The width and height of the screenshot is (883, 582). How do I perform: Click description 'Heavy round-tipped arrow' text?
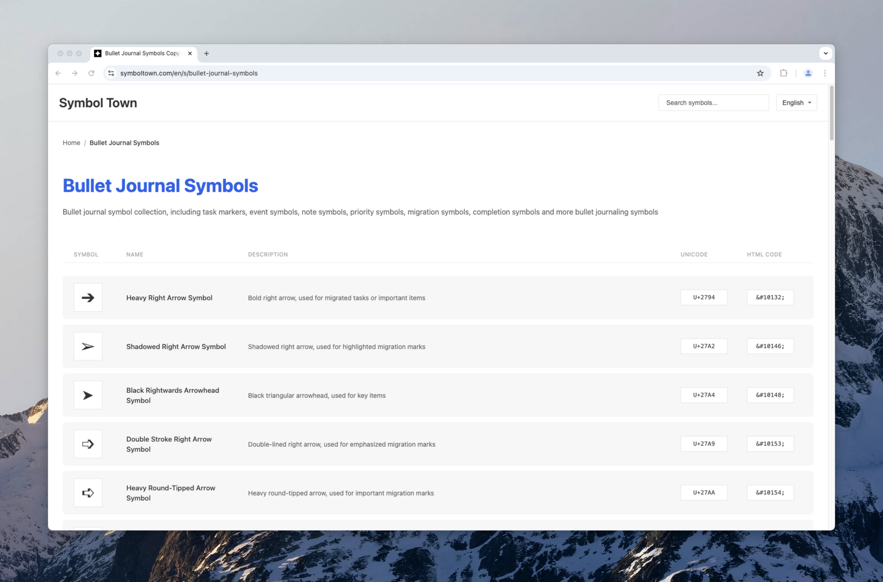(x=341, y=493)
